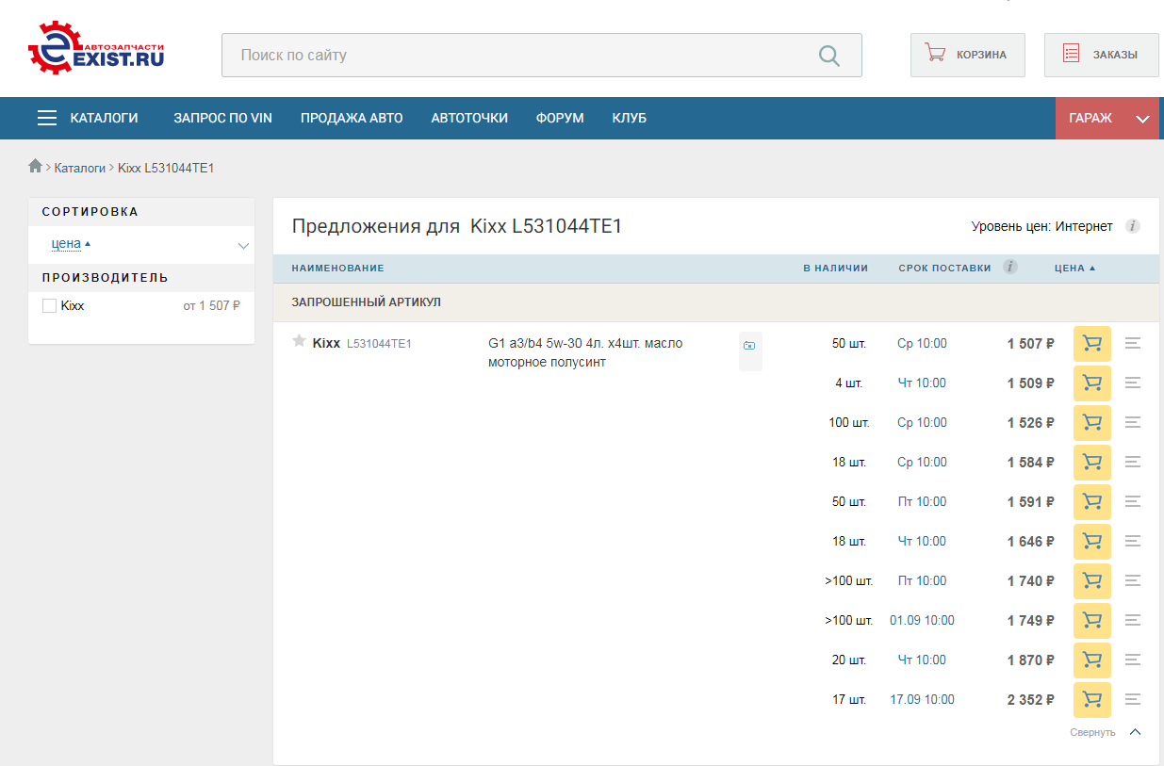
Task: Open details menu for 1 509 ₽ offer
Action: (x=1133, y=383)
